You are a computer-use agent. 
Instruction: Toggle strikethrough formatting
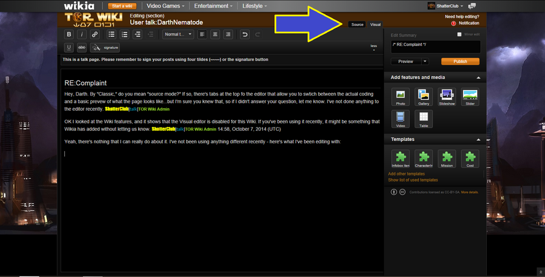pyautogui.click(x=82, y=48)
